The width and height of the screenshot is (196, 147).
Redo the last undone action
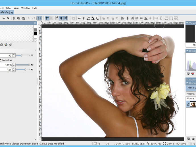34,18
